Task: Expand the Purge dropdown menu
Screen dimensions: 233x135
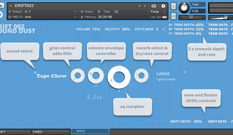Action: coord(164,12)
